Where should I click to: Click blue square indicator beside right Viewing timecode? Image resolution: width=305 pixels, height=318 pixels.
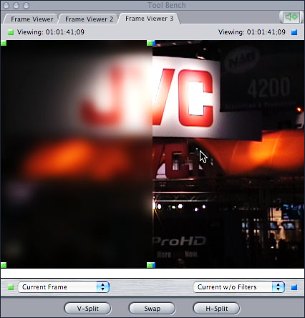point(294,32)
